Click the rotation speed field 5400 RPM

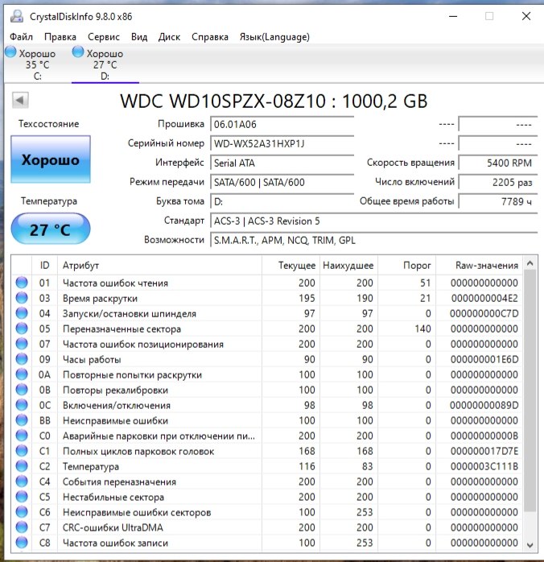pyautogui.click(x=498, y=163)
